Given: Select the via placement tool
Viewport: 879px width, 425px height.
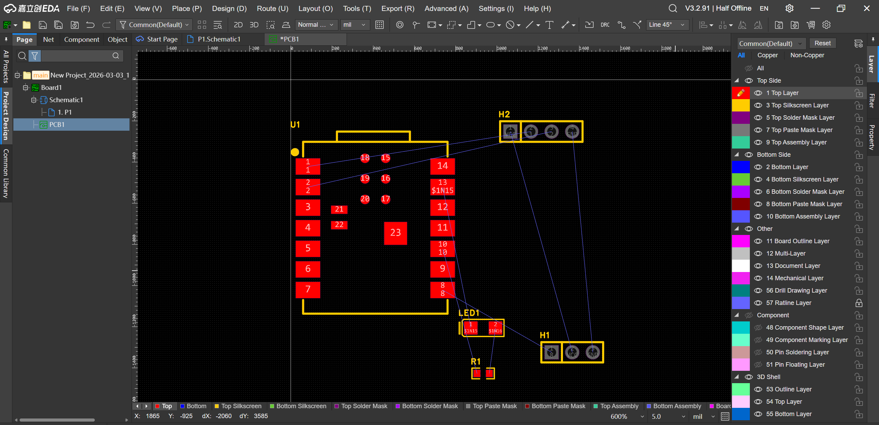Looking at the screenshot, I should (x=399, y=25).
